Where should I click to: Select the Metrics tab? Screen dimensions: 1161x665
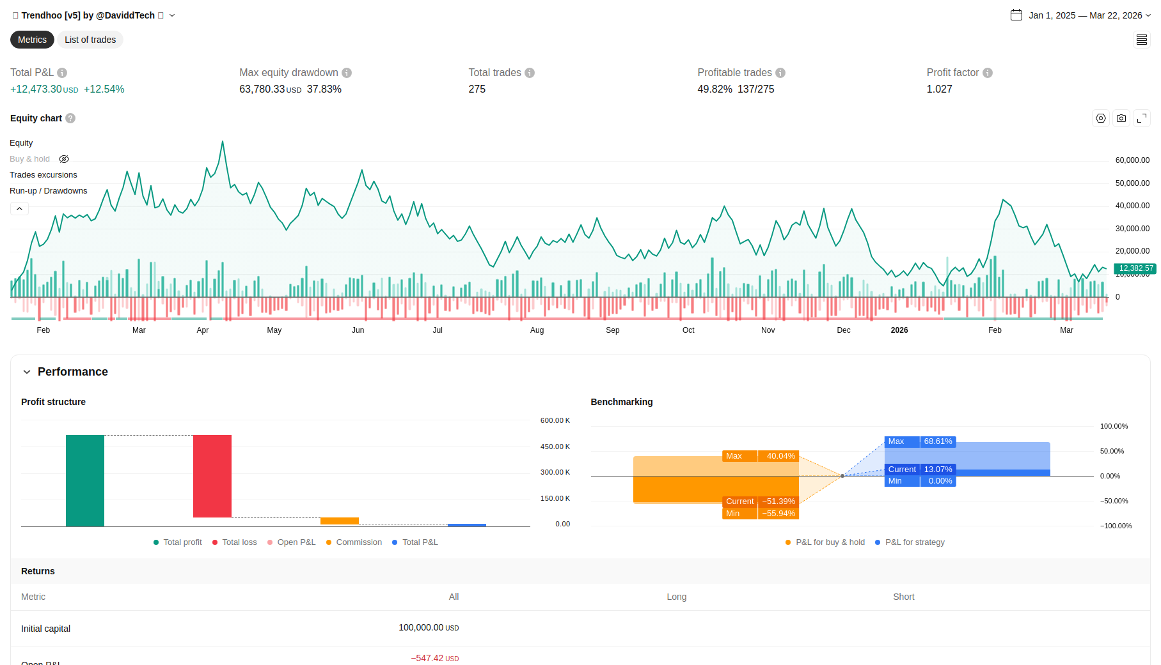32,40
